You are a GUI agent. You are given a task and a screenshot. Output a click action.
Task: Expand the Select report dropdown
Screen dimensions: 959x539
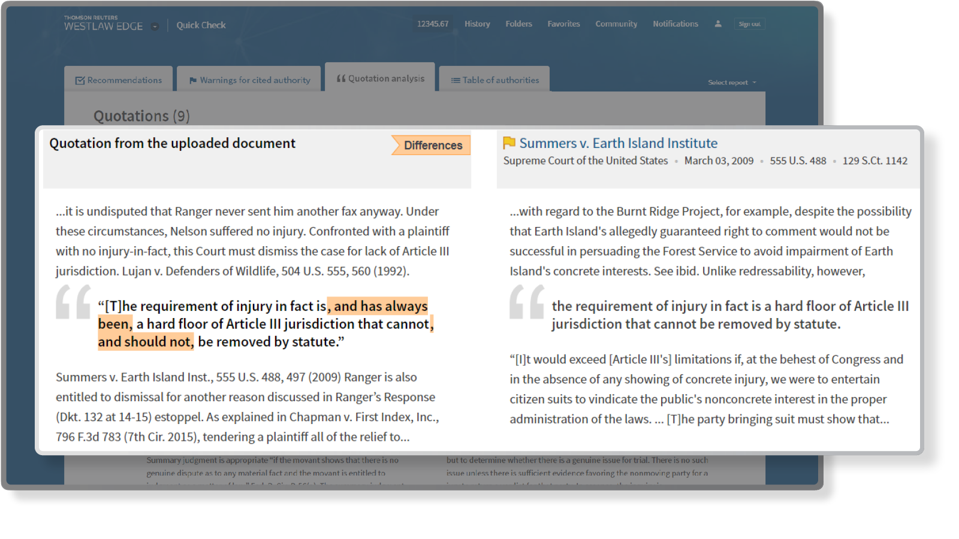[732, 83]
